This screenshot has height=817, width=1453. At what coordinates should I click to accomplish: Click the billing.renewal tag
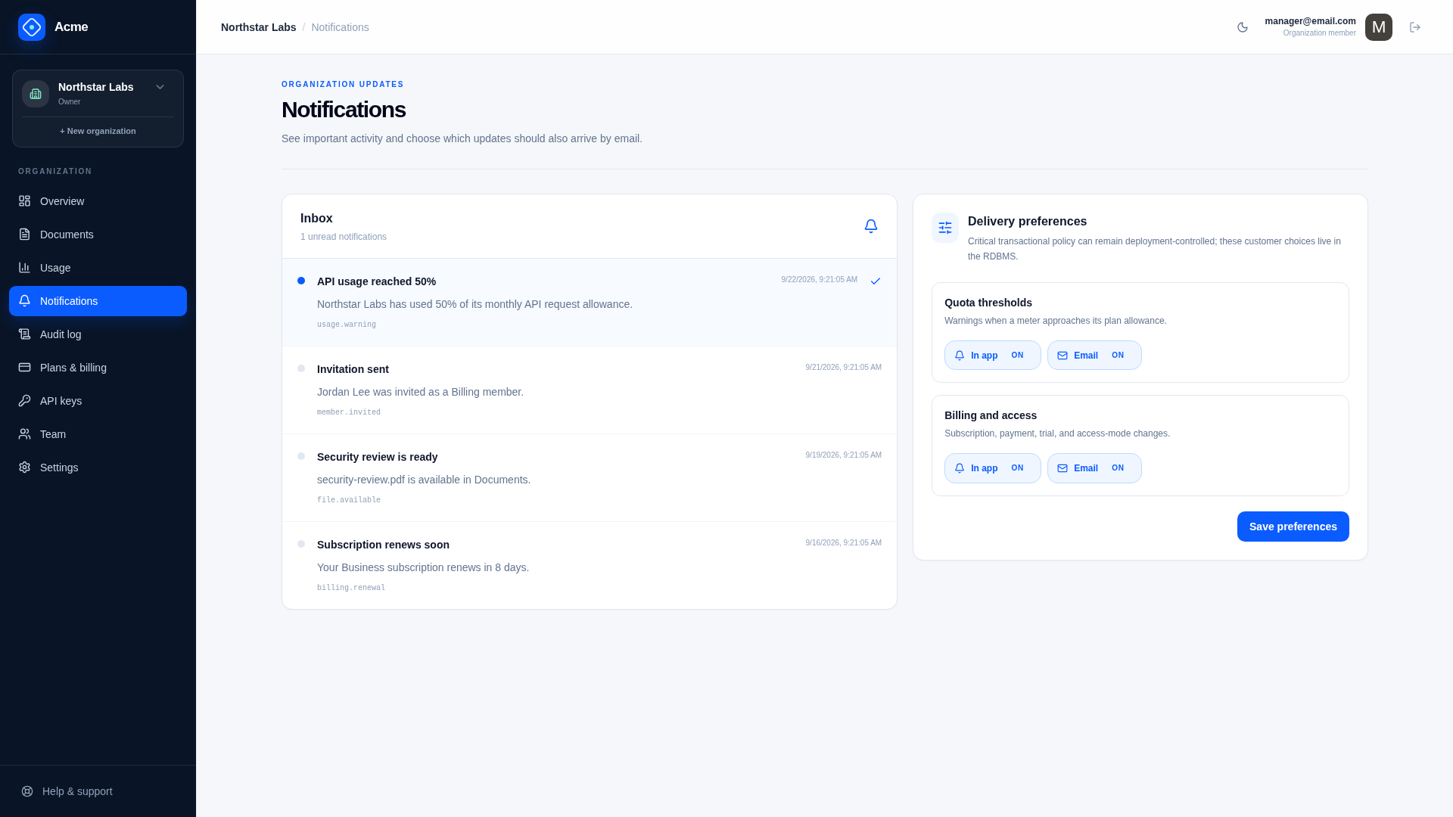click(x=351, y=588)
